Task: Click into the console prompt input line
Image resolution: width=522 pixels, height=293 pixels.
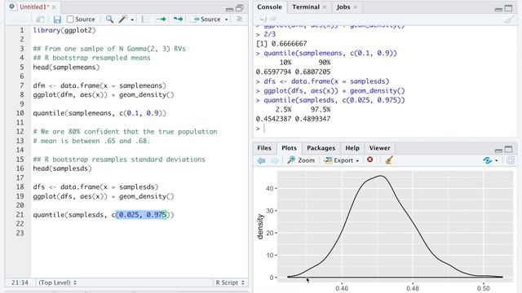Action: (x=384, y=129)
